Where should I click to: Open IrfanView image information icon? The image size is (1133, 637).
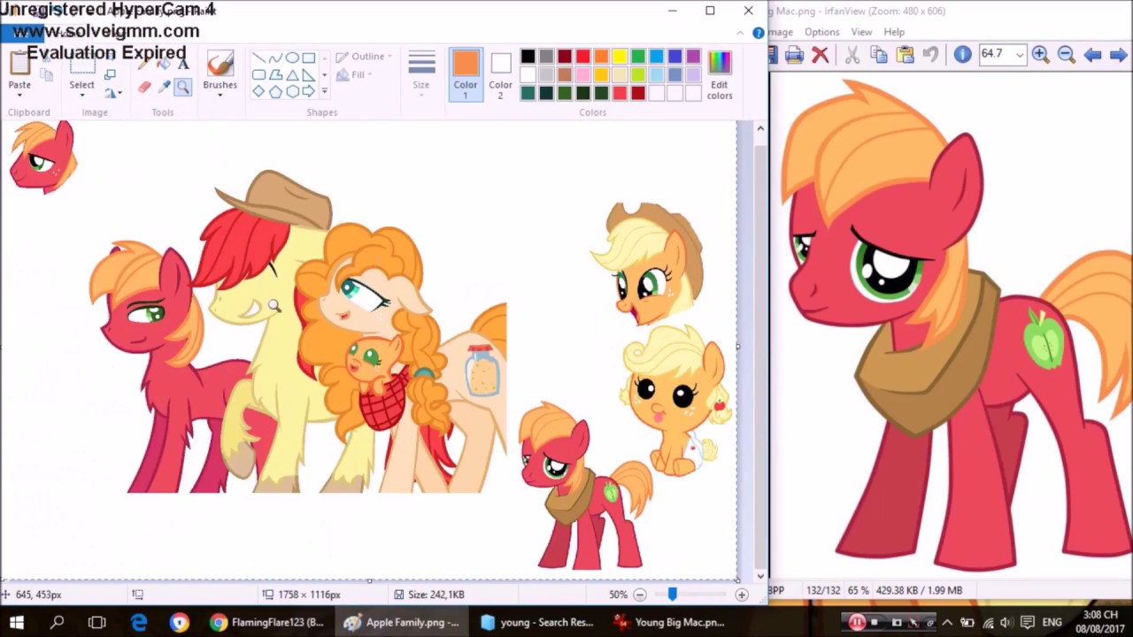pos(962,55)
